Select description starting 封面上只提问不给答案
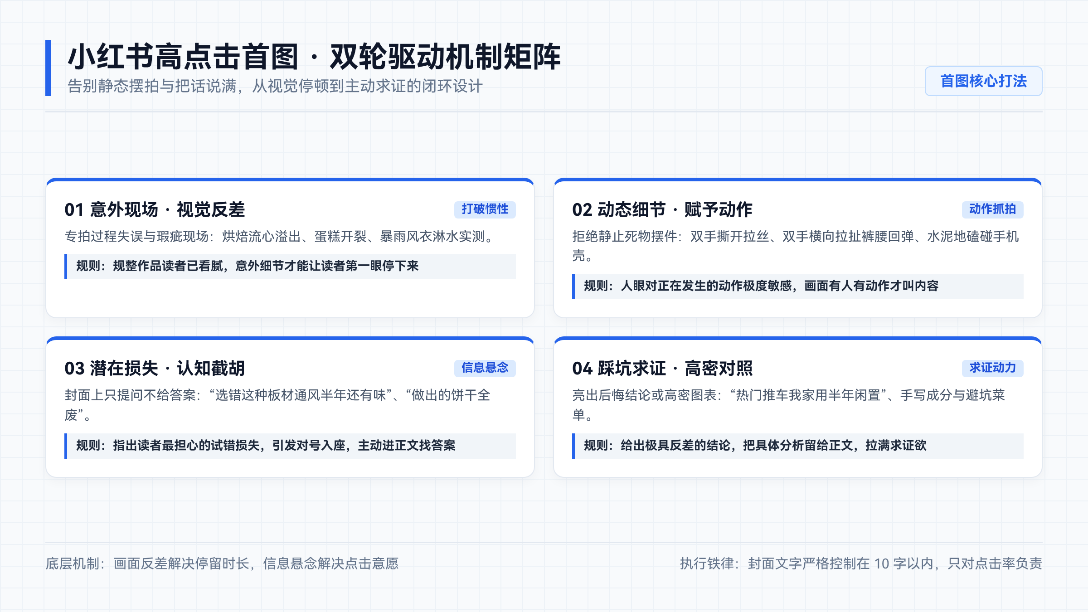 click(x=277, y=405)
